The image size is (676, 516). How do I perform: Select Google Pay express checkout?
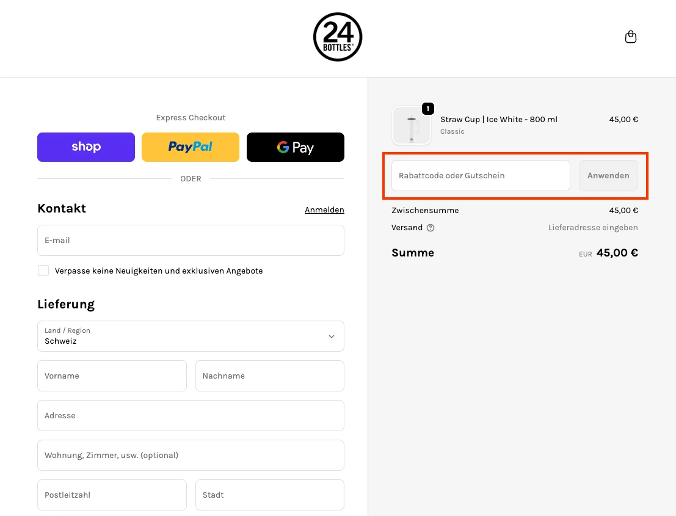[295, 147]
